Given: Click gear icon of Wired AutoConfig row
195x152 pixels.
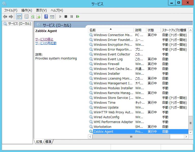Looking at the screenshot, I should click(91, 117).
